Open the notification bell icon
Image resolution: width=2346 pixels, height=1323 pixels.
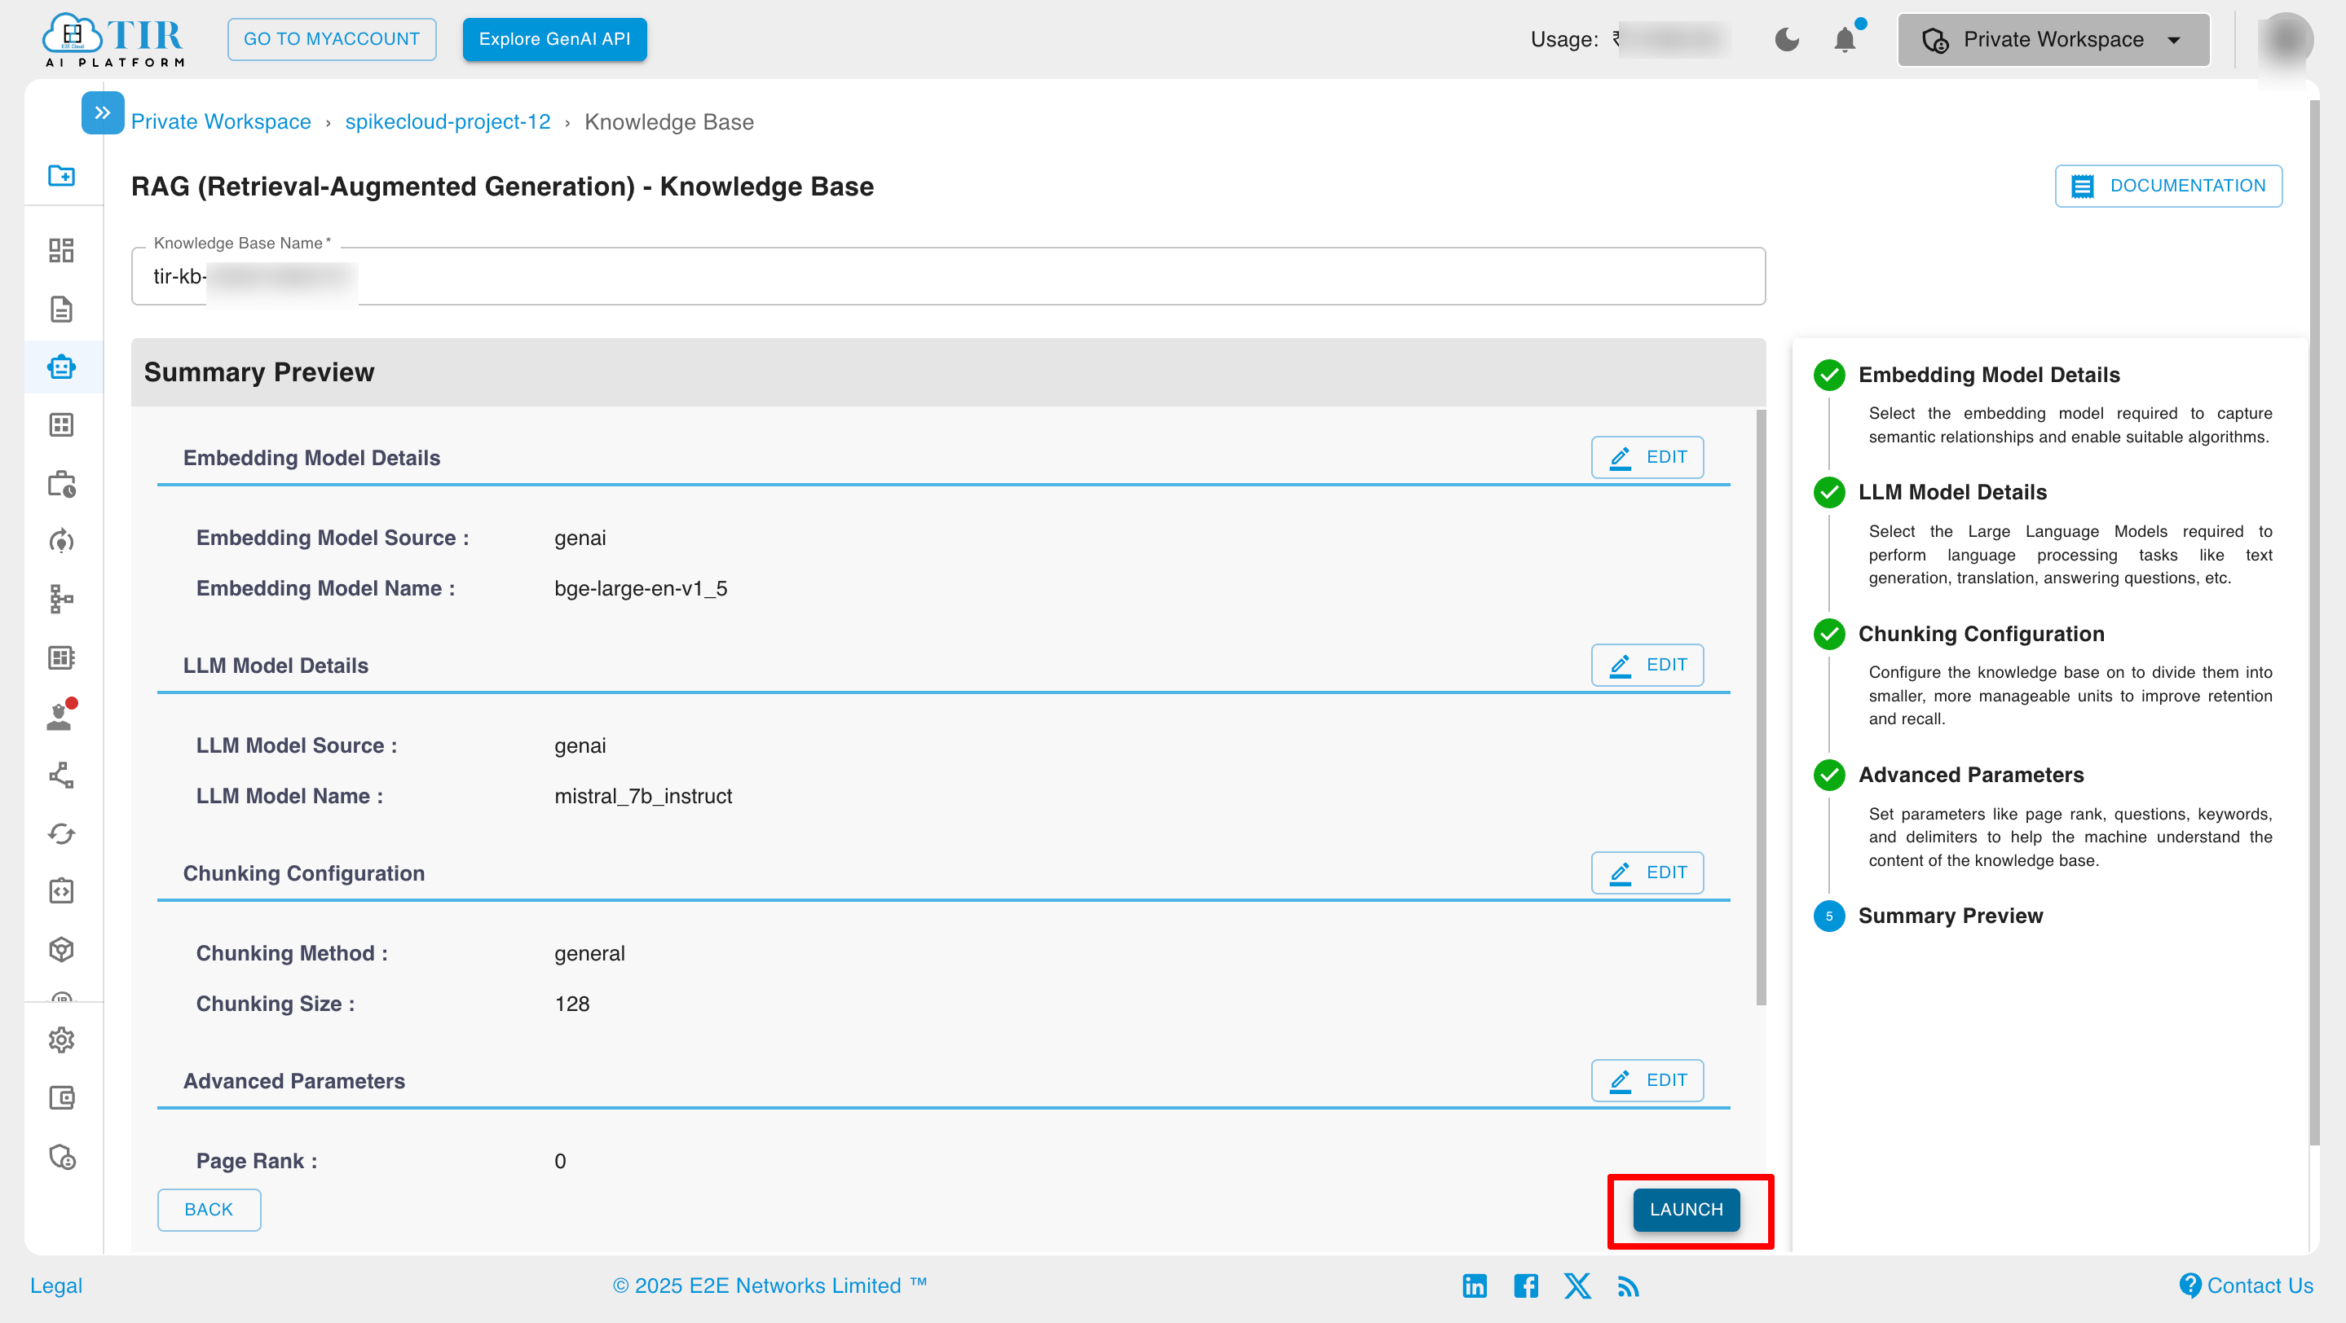tap(1846, 39)
